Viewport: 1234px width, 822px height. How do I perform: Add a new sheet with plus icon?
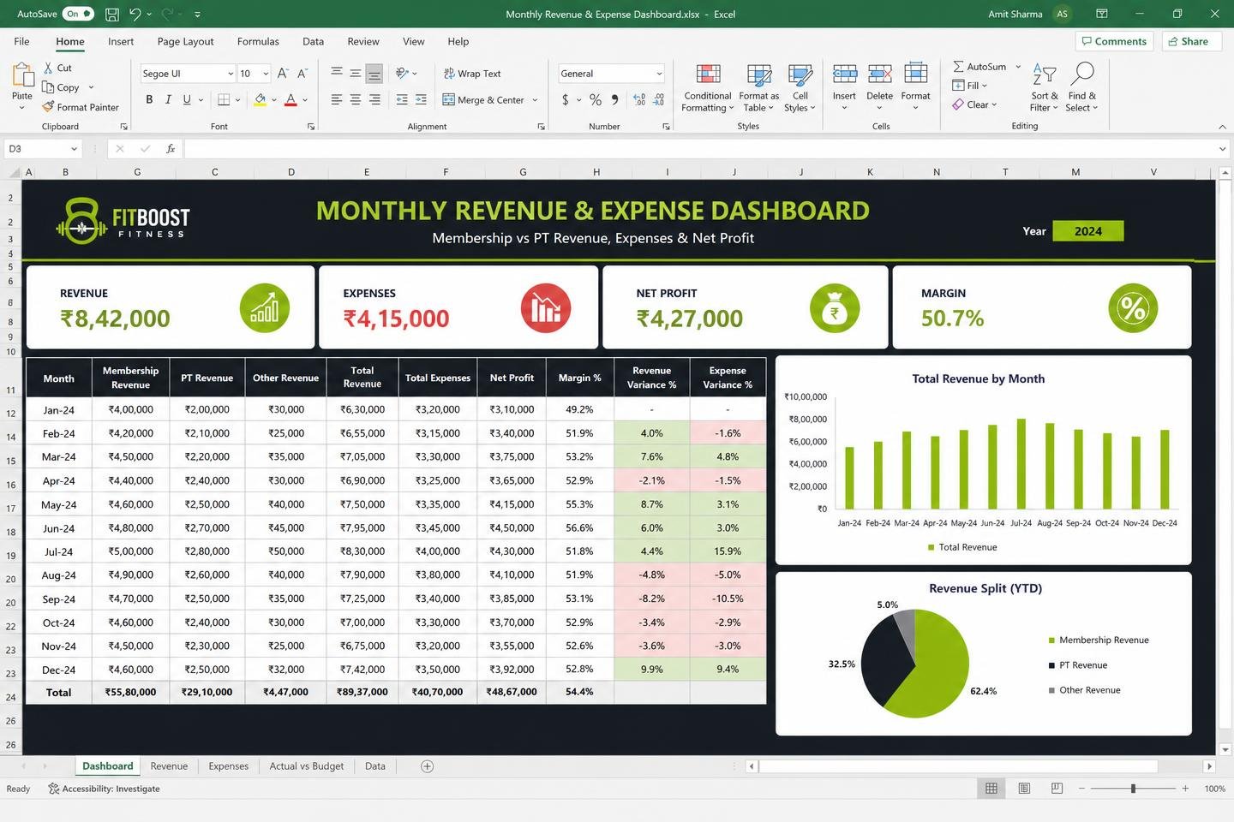point(427,766)
